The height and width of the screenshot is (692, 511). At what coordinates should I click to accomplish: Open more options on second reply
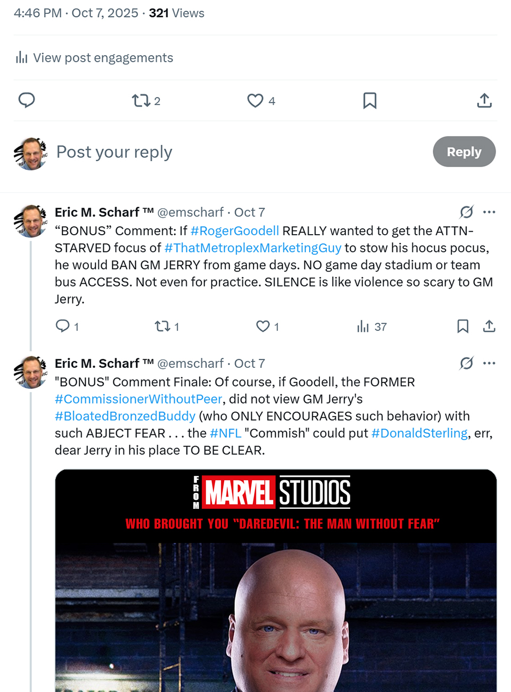[x=489, y=363]
